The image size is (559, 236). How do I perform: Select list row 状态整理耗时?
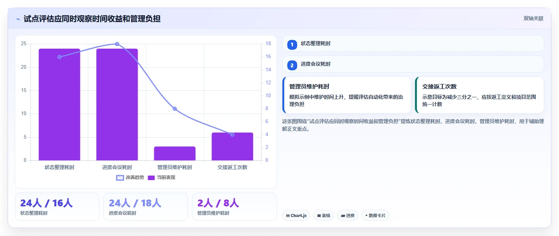[413, 43]
